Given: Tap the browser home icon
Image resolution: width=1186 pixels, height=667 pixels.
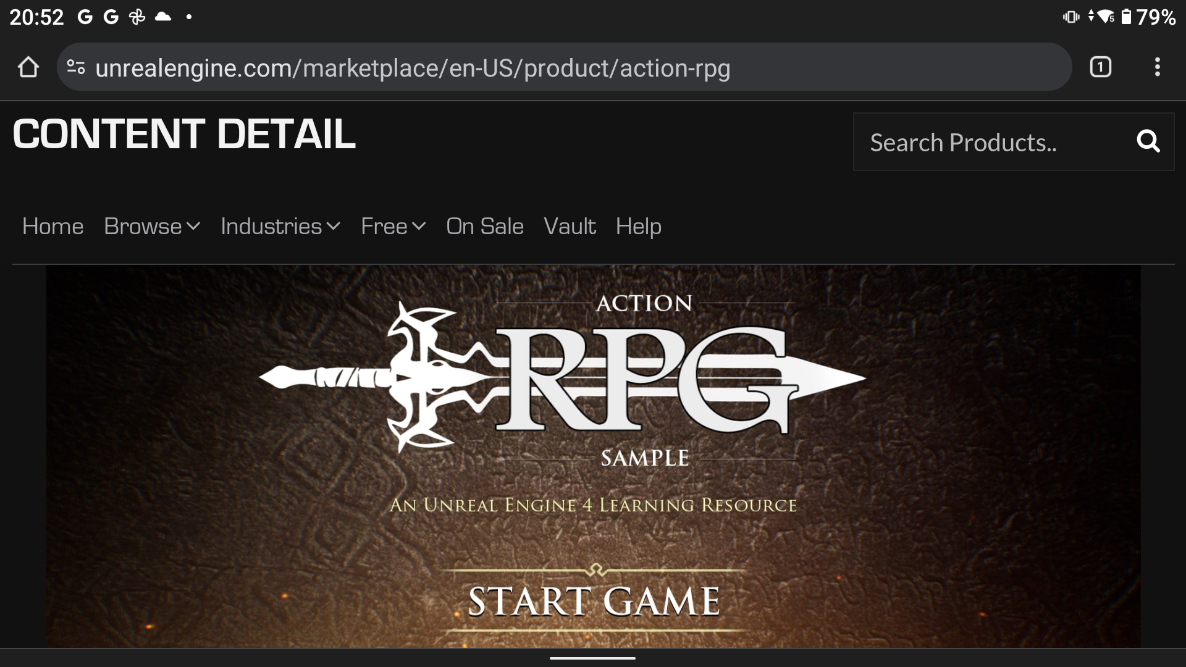Looking at the screenshot, I should [28, 67].
